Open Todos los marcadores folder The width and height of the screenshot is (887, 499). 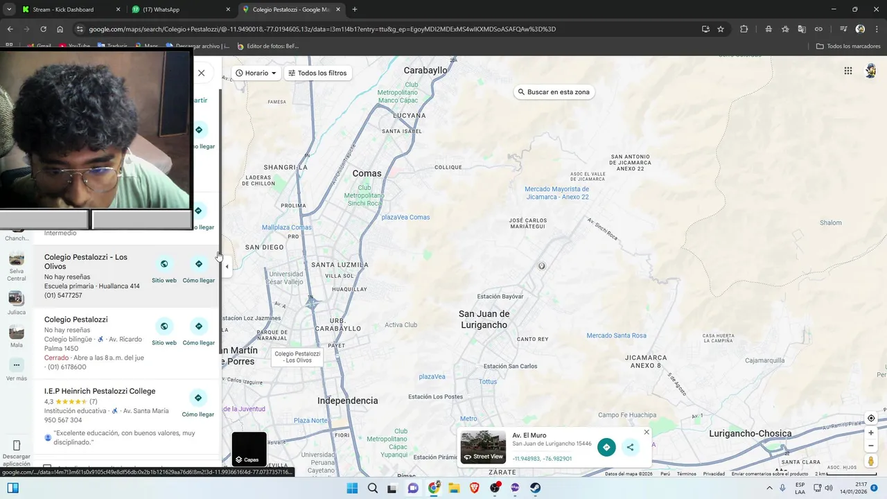[848, 46]
